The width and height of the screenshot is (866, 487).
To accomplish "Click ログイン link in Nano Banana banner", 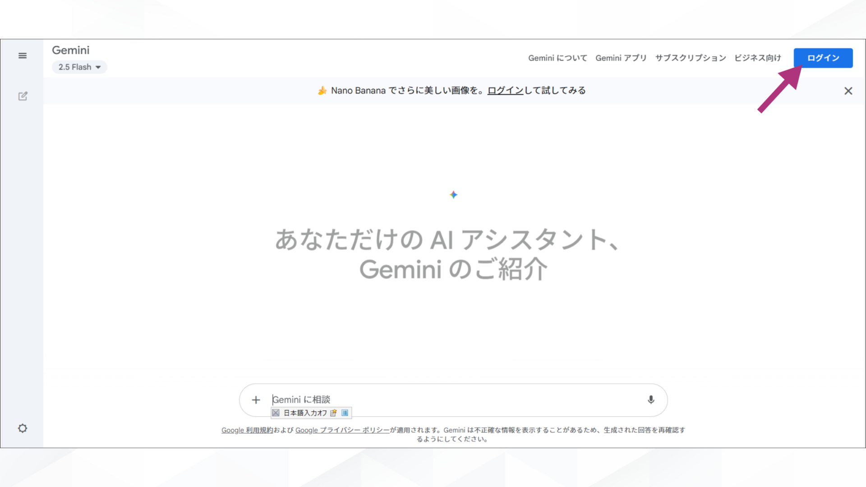I will pyautogui.click(x=505, y=91).
